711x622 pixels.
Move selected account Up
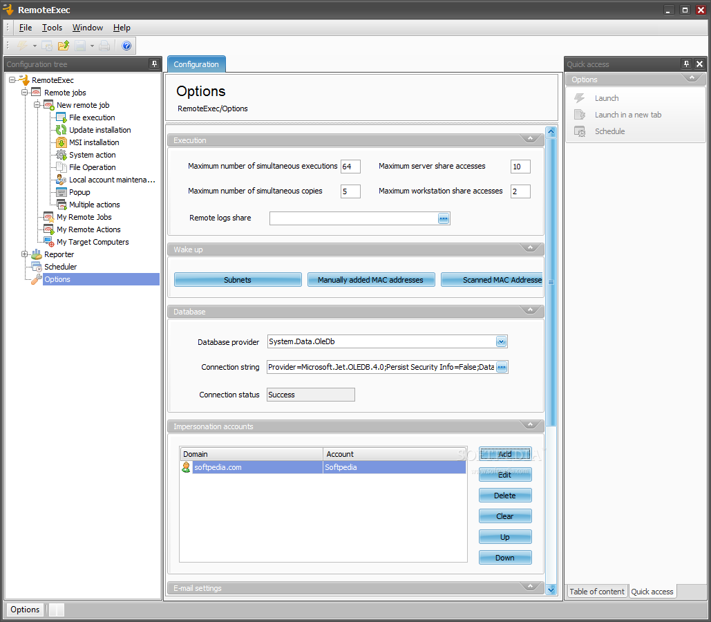505,537
